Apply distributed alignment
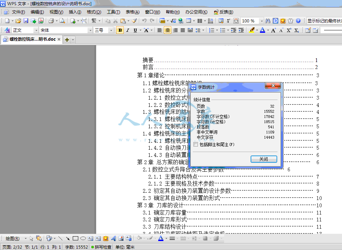342x250 pixels. 190,30
